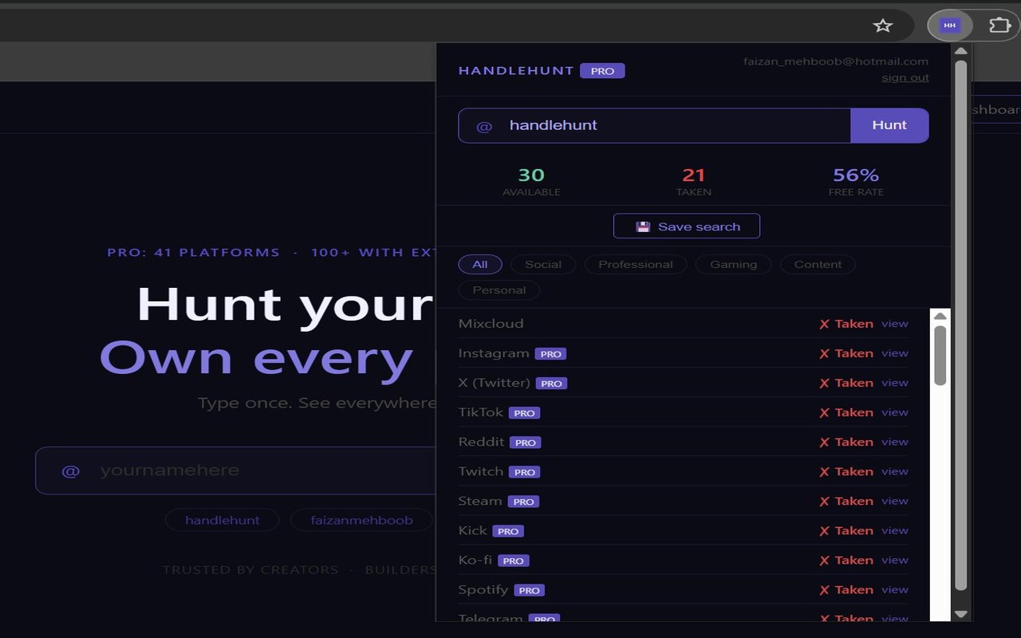The width and height of the screenshot is (1021, 638).
Task: View the Instagram profile link
Action: click(x=895, y=353)
